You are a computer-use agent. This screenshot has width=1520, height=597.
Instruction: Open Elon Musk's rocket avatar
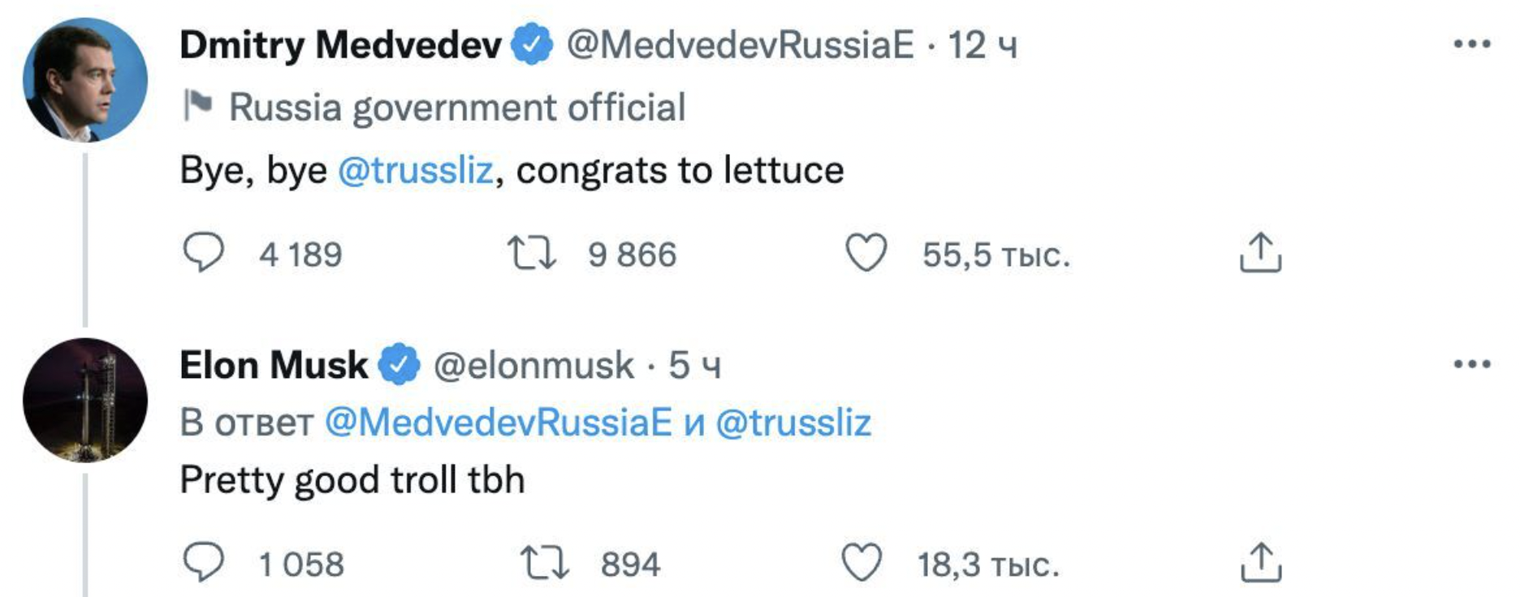[x=85, y=400]
